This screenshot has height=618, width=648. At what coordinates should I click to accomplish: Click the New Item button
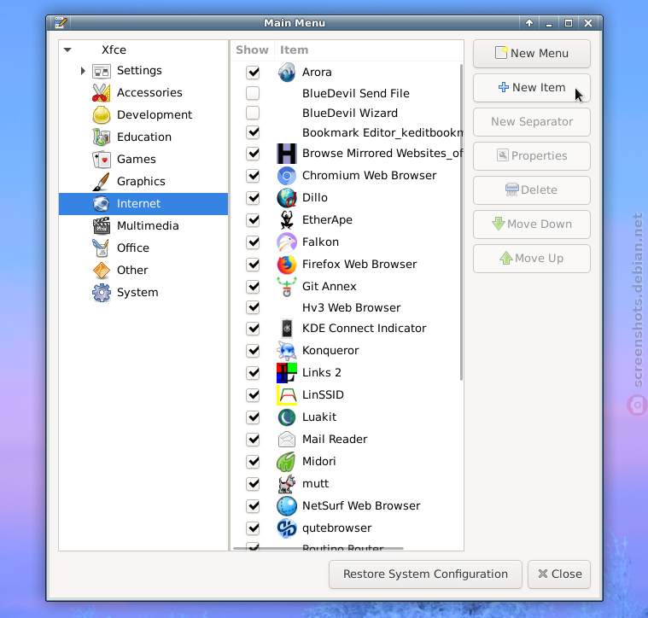[531, 88]
